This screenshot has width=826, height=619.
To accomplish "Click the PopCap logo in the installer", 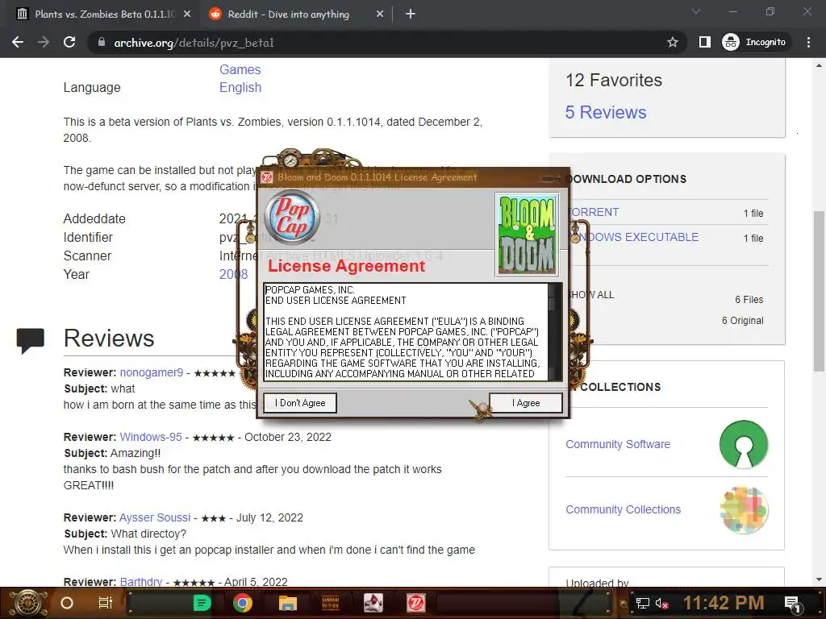I will coord(292,218).
